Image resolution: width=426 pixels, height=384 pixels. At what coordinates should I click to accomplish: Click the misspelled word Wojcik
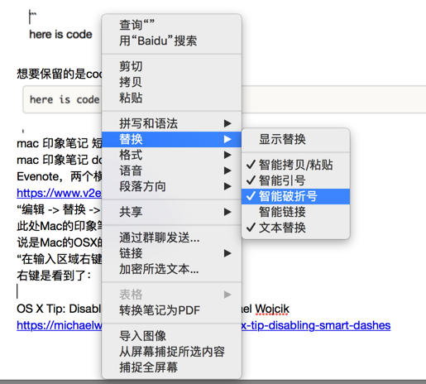pos(272,309)
